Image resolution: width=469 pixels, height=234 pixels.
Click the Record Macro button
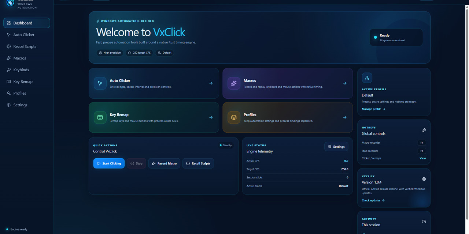pyautogui.click(x=164, y=163)
